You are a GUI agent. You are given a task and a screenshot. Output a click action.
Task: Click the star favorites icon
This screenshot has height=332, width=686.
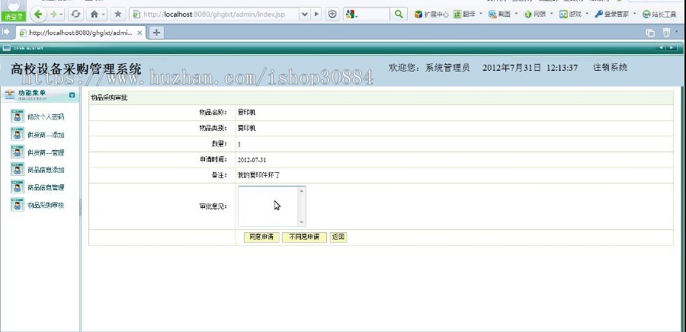[x=117, y=14]
